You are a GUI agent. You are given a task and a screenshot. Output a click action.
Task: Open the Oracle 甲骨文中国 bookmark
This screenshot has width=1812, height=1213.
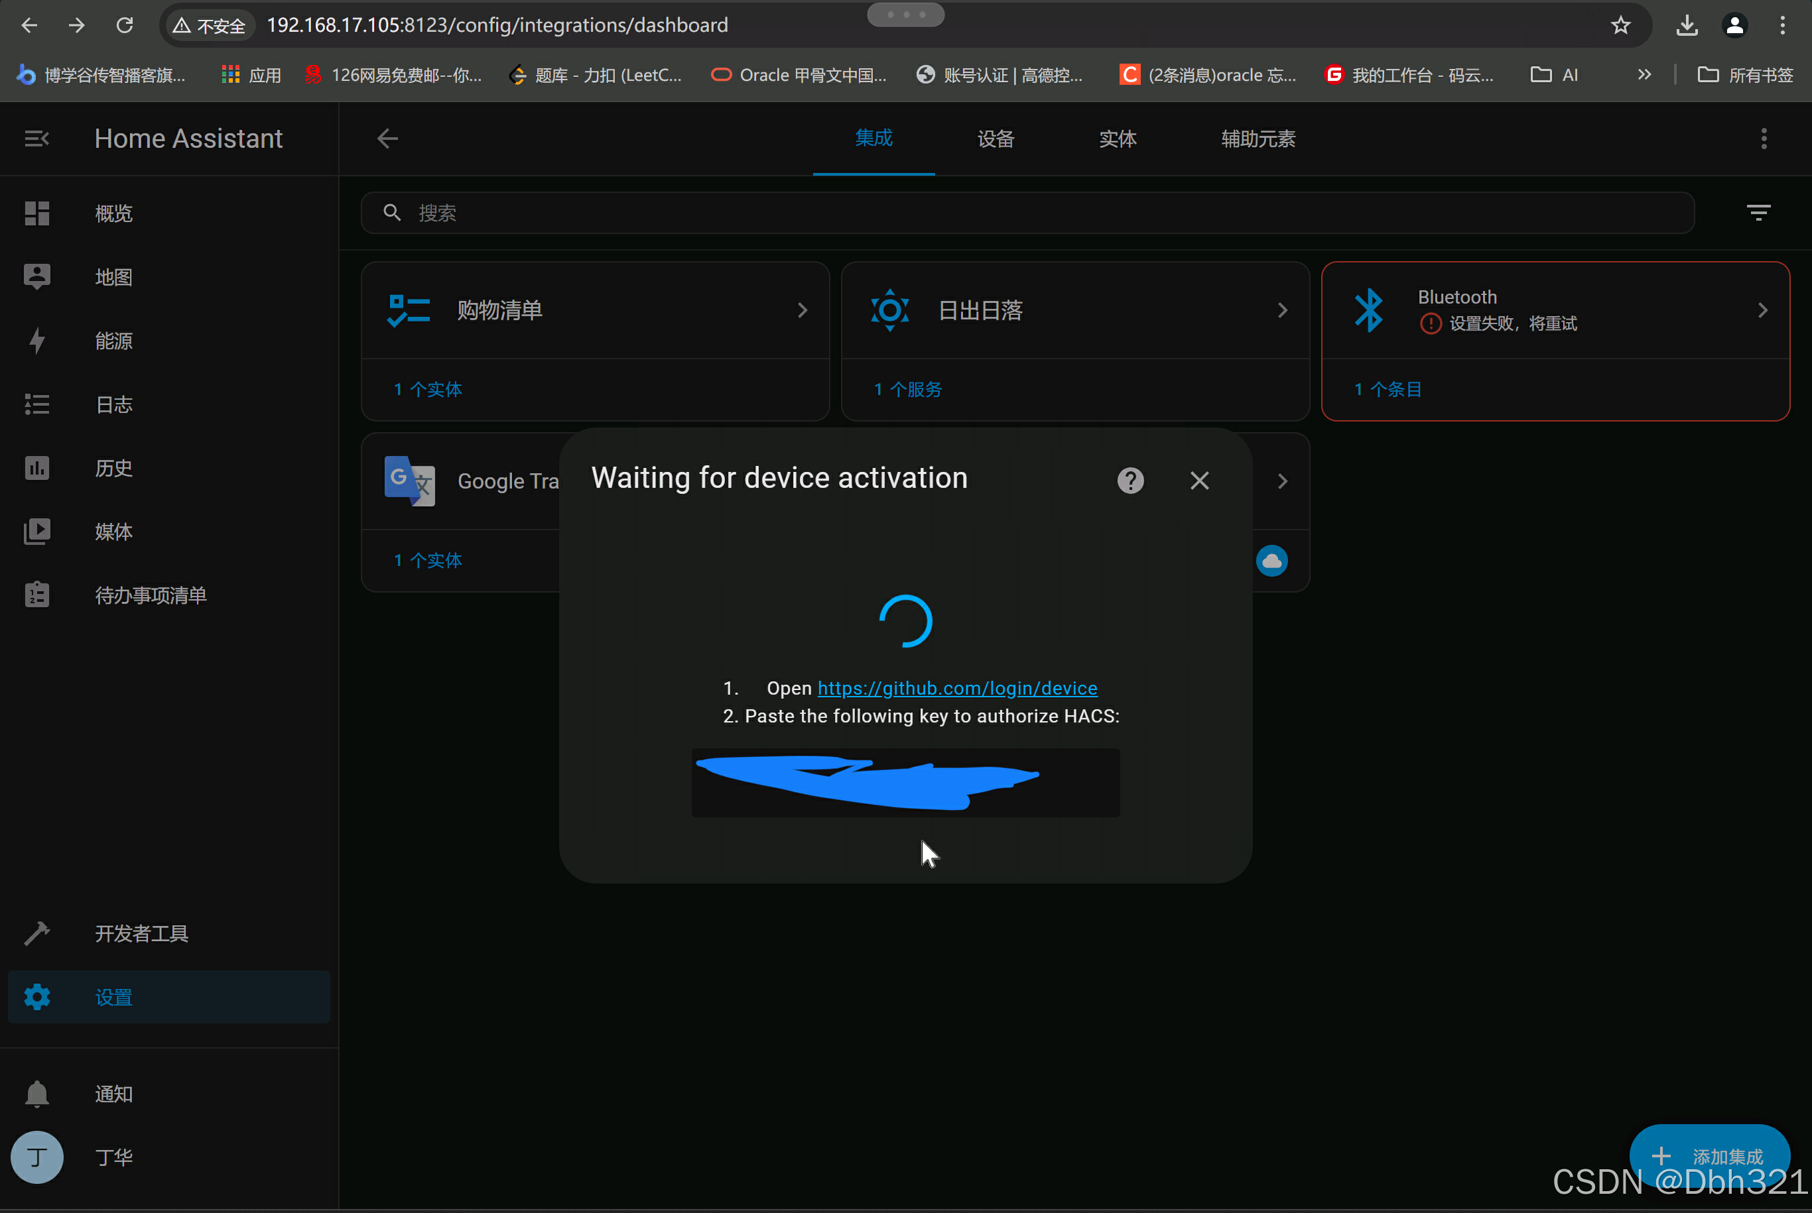pyautogui.click(x=800, y=75)
